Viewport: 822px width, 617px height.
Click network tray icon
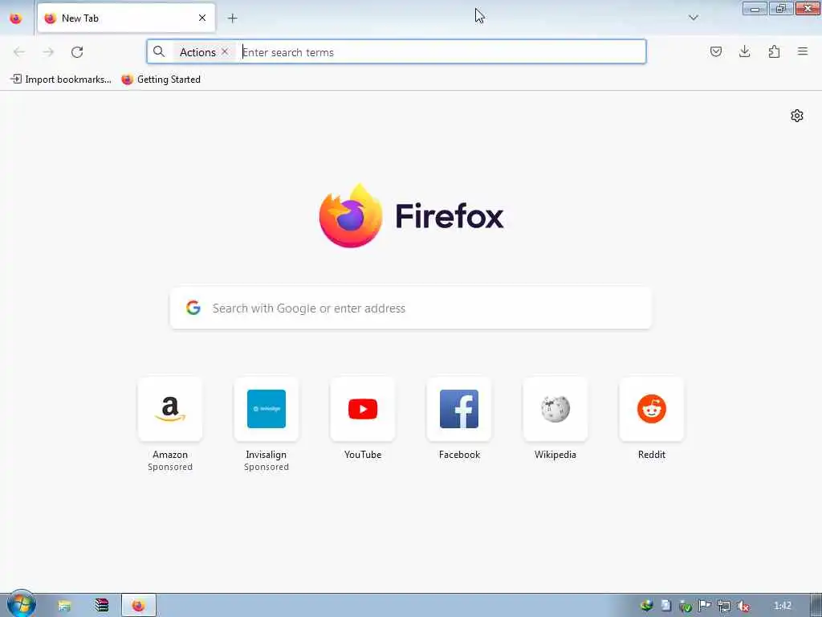point(724,606)
